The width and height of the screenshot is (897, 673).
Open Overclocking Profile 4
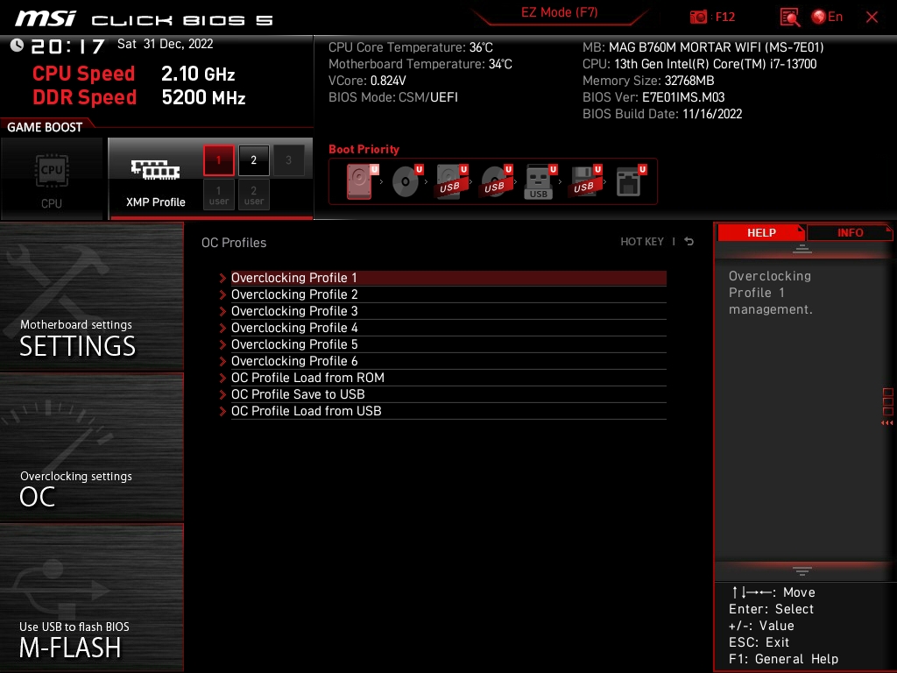448,328
